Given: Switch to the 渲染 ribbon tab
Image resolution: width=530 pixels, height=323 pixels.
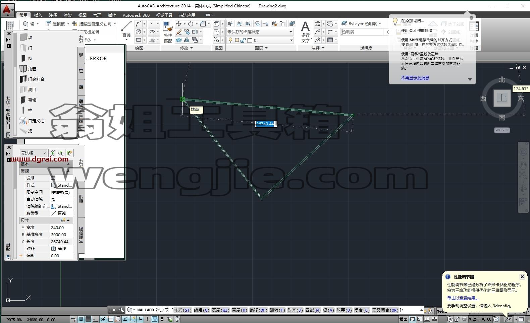Looking at the screenshot, I should pyautogui.click(x=68, y=15).
